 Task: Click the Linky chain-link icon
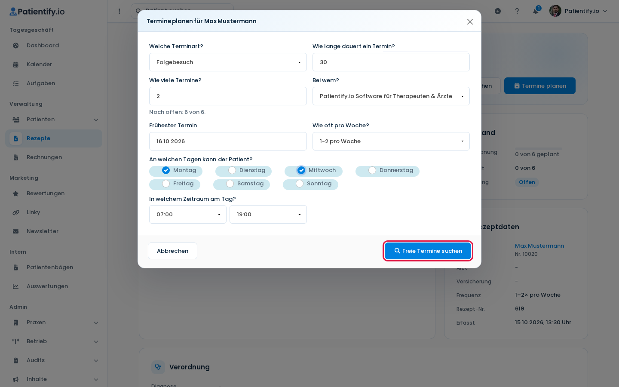(16, 212)
